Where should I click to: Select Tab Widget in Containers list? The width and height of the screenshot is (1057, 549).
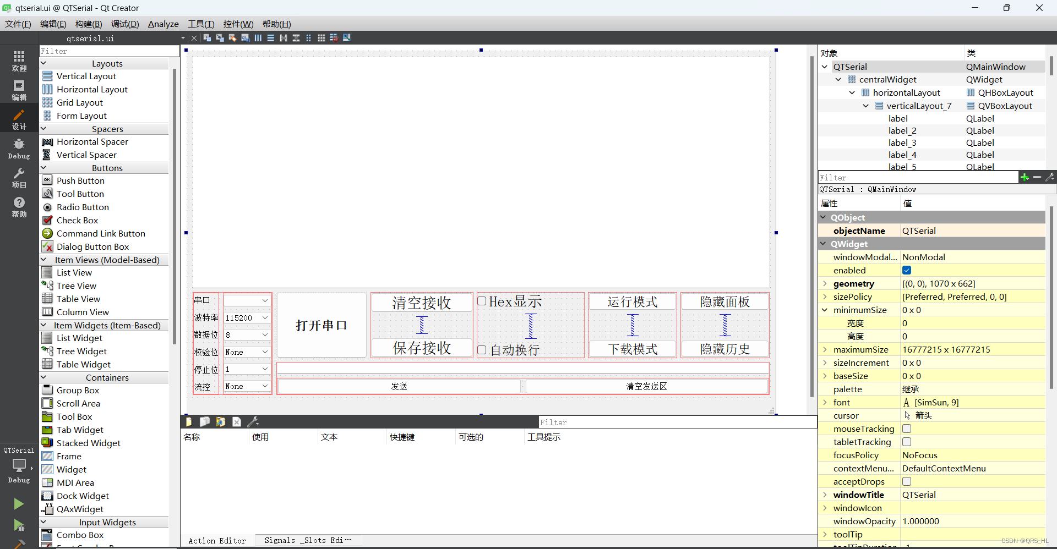pyautogui.click(x=80, y=430)
